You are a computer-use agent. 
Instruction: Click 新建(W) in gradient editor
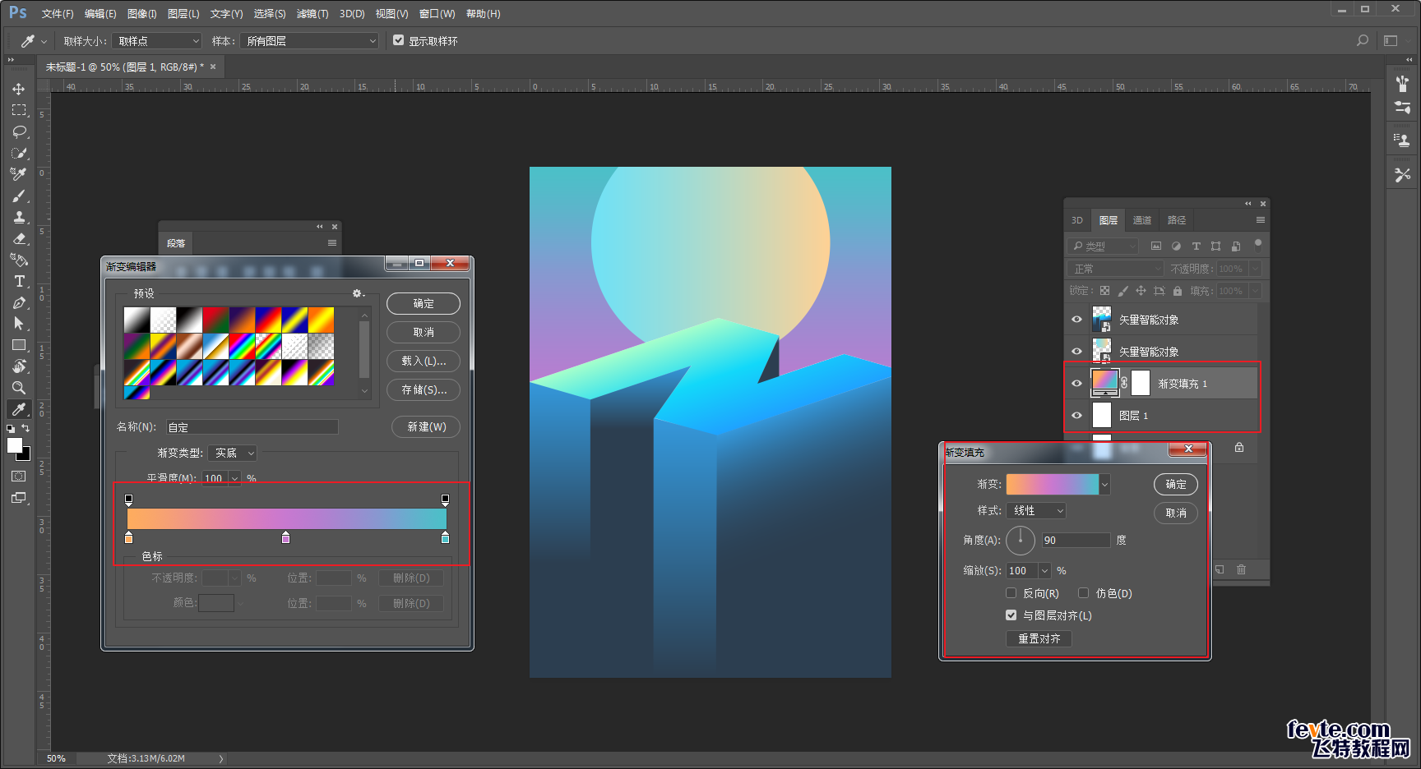tap(426, 427)
